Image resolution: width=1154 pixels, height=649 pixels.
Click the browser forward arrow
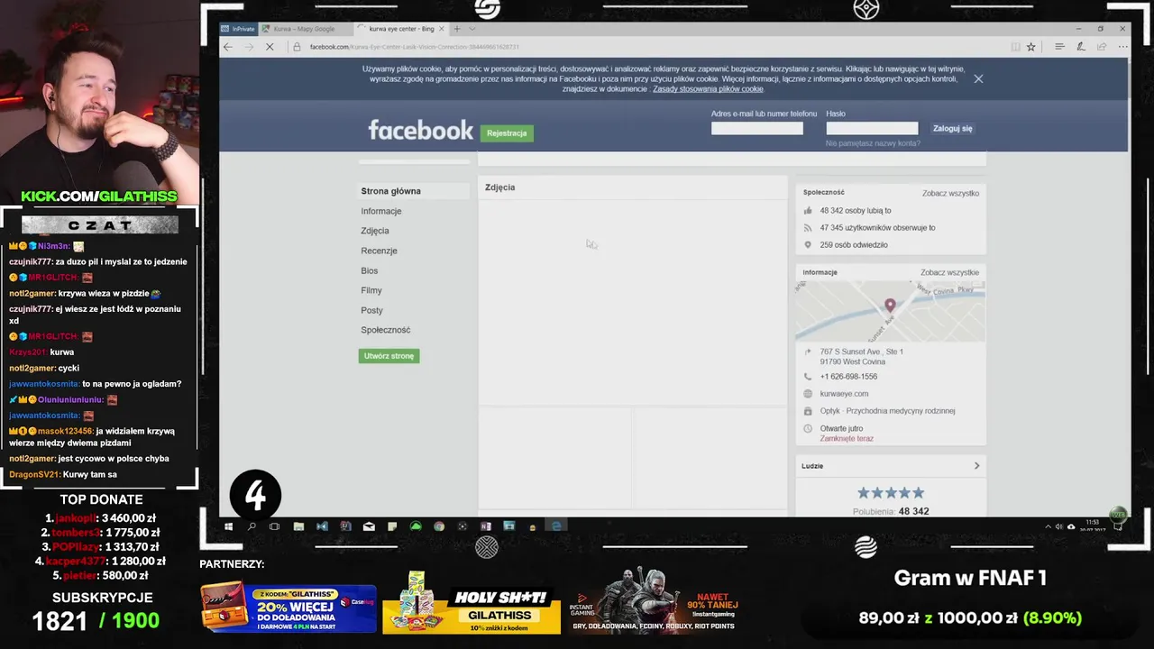[x=249, y=47]
